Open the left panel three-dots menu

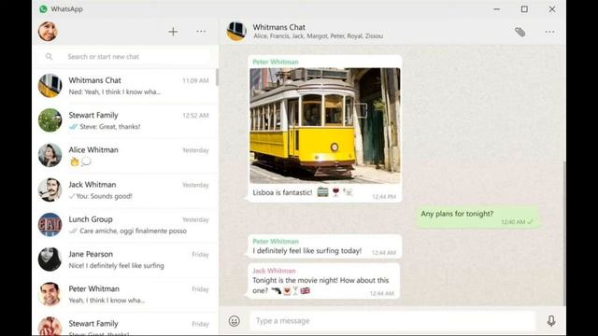pyautogui.click(x=201, y=32)
